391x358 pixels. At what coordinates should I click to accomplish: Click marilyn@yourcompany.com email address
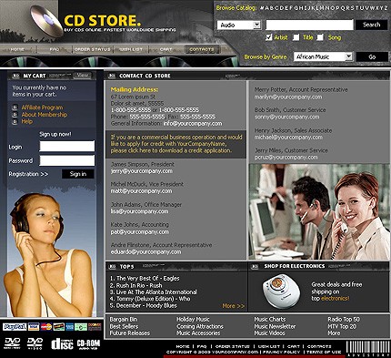pyautogui.click(x=288, y=97)
